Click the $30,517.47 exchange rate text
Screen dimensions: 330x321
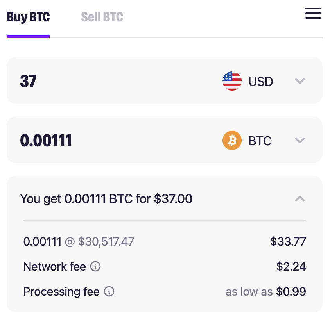point(106,242)
